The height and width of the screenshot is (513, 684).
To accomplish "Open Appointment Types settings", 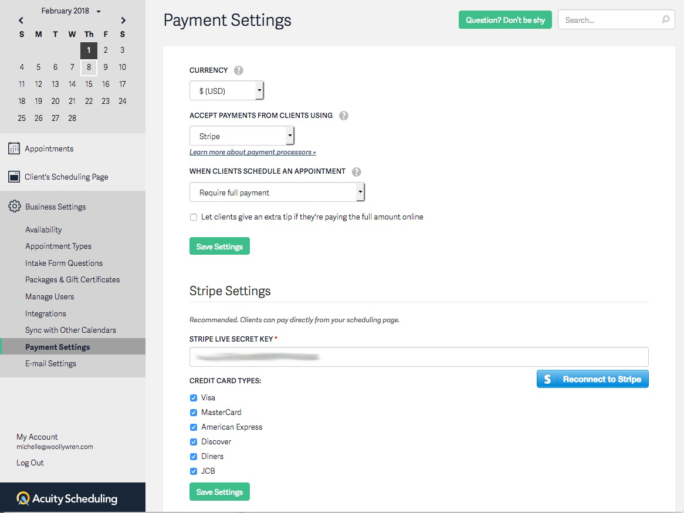I will [x=59, y=247].
